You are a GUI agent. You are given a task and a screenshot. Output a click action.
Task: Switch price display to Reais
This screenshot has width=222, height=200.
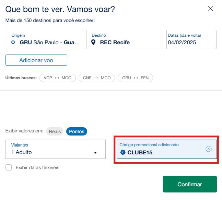(x=55, y=131)
